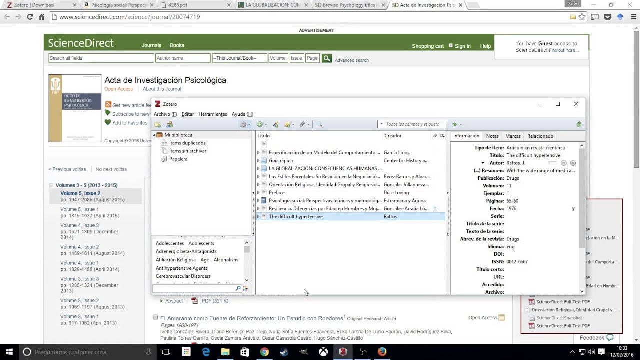Open Task View on the taskbar
This screenshot has width=640, height=360.
coord(166,352)
